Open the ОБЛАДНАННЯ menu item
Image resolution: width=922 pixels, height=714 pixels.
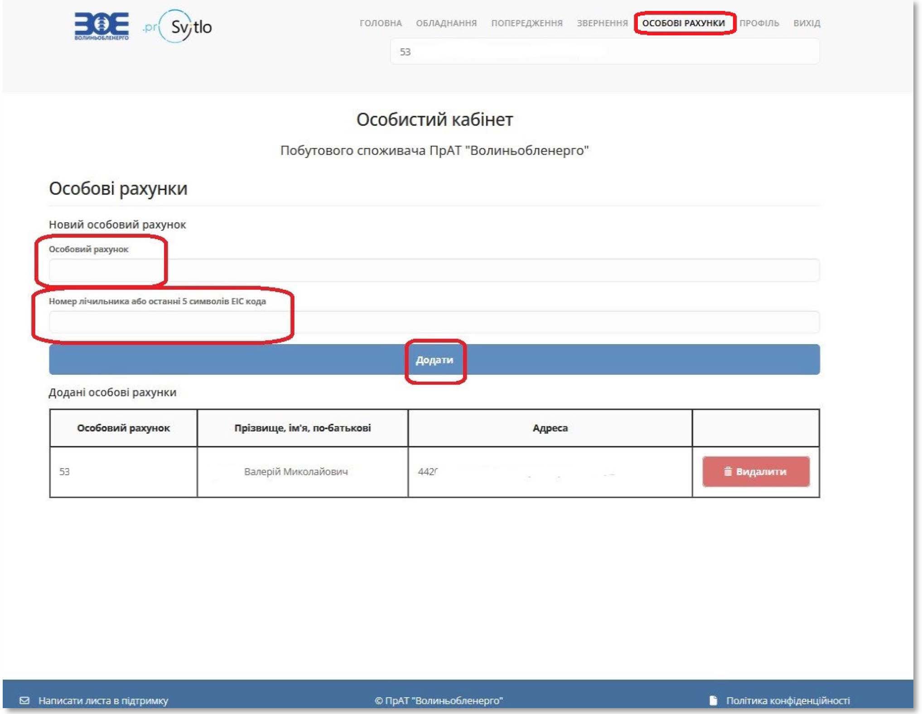pyautogui.click(x=446, y=23)
